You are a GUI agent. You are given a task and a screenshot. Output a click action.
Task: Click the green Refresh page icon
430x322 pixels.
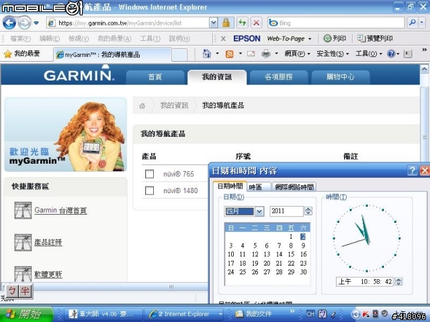tap(242, 23)
